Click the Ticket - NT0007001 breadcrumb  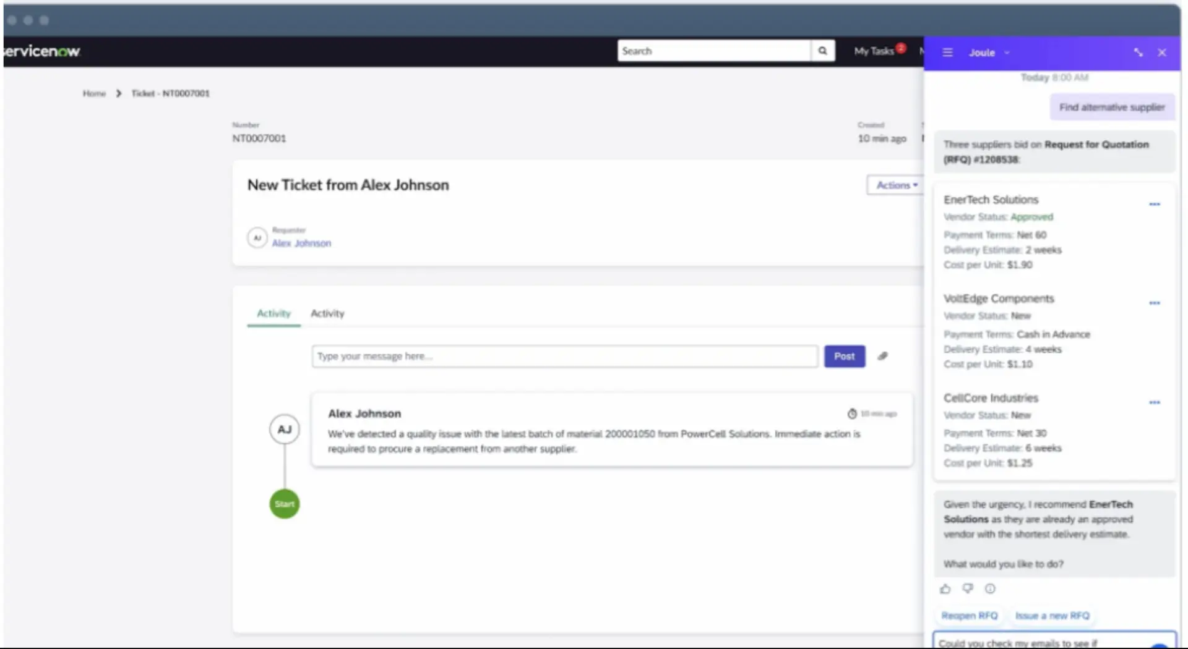pos(170,93)
